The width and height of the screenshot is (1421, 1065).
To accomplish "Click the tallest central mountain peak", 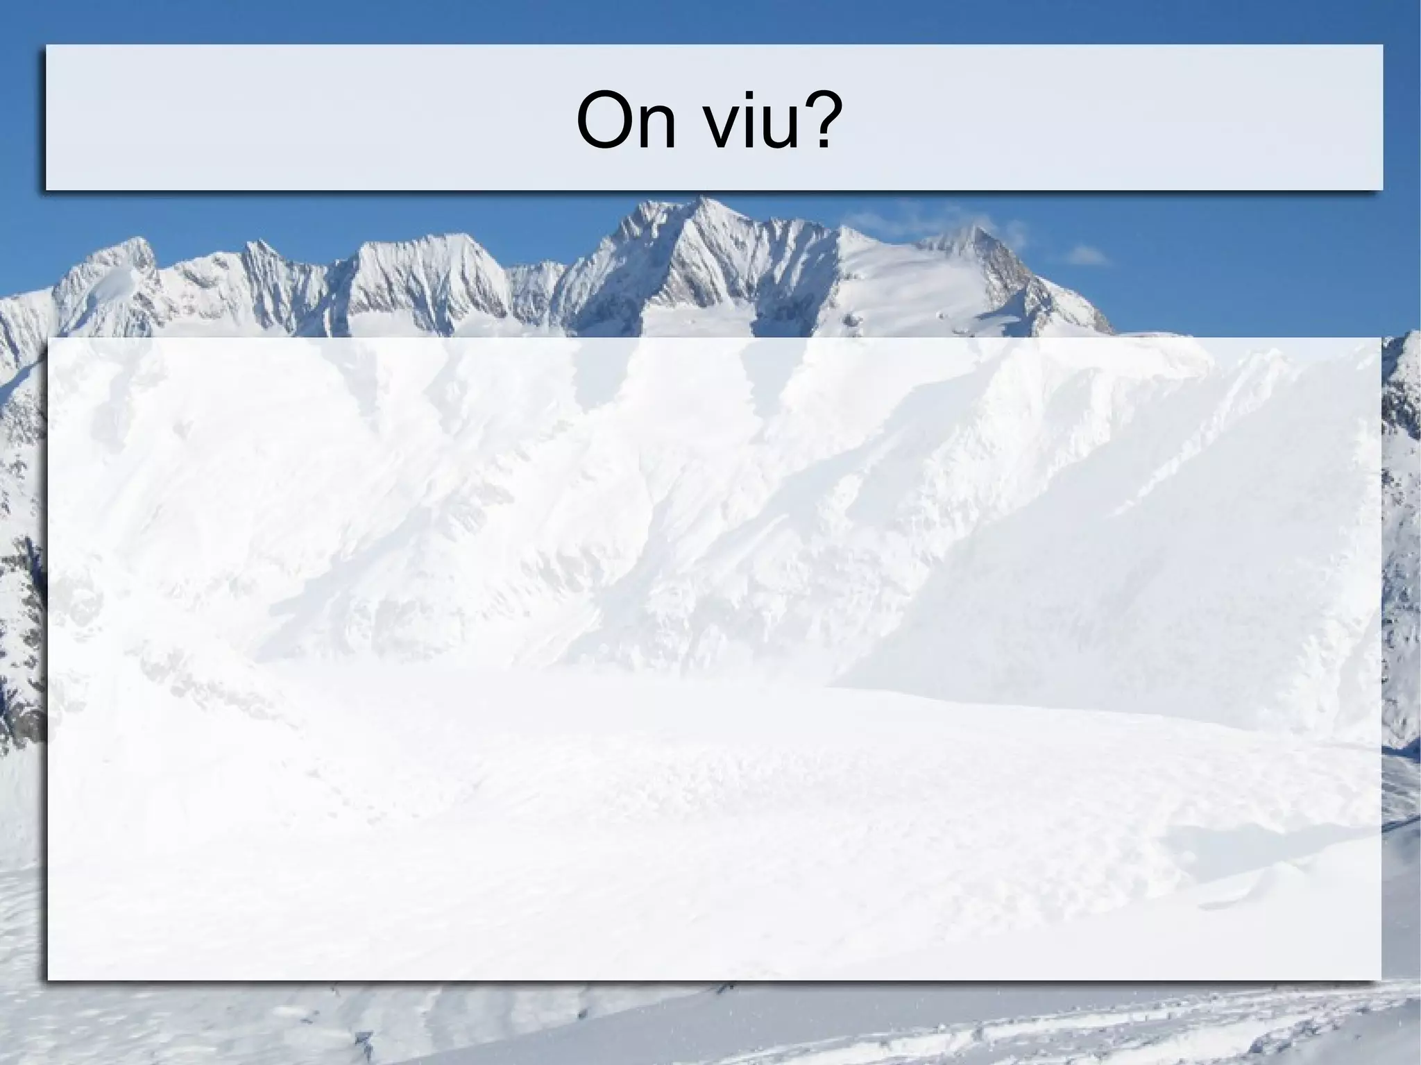I will pos(704,208).
